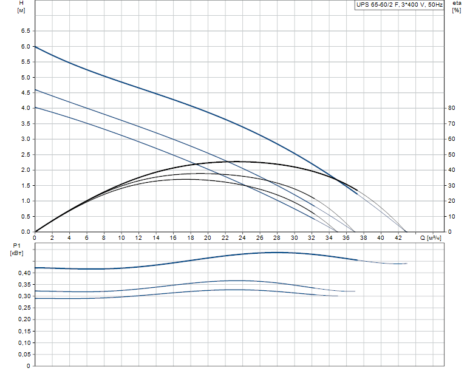470x371 pixels.
Task: Click the top head curve start at 6.0
Action: click(35, 47)
